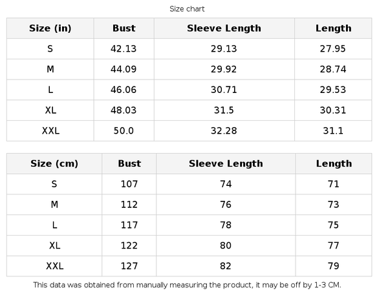Select the 32.28 sleeve length cell
This screenshot has height=308, width=388.
(x=224, y=130)
